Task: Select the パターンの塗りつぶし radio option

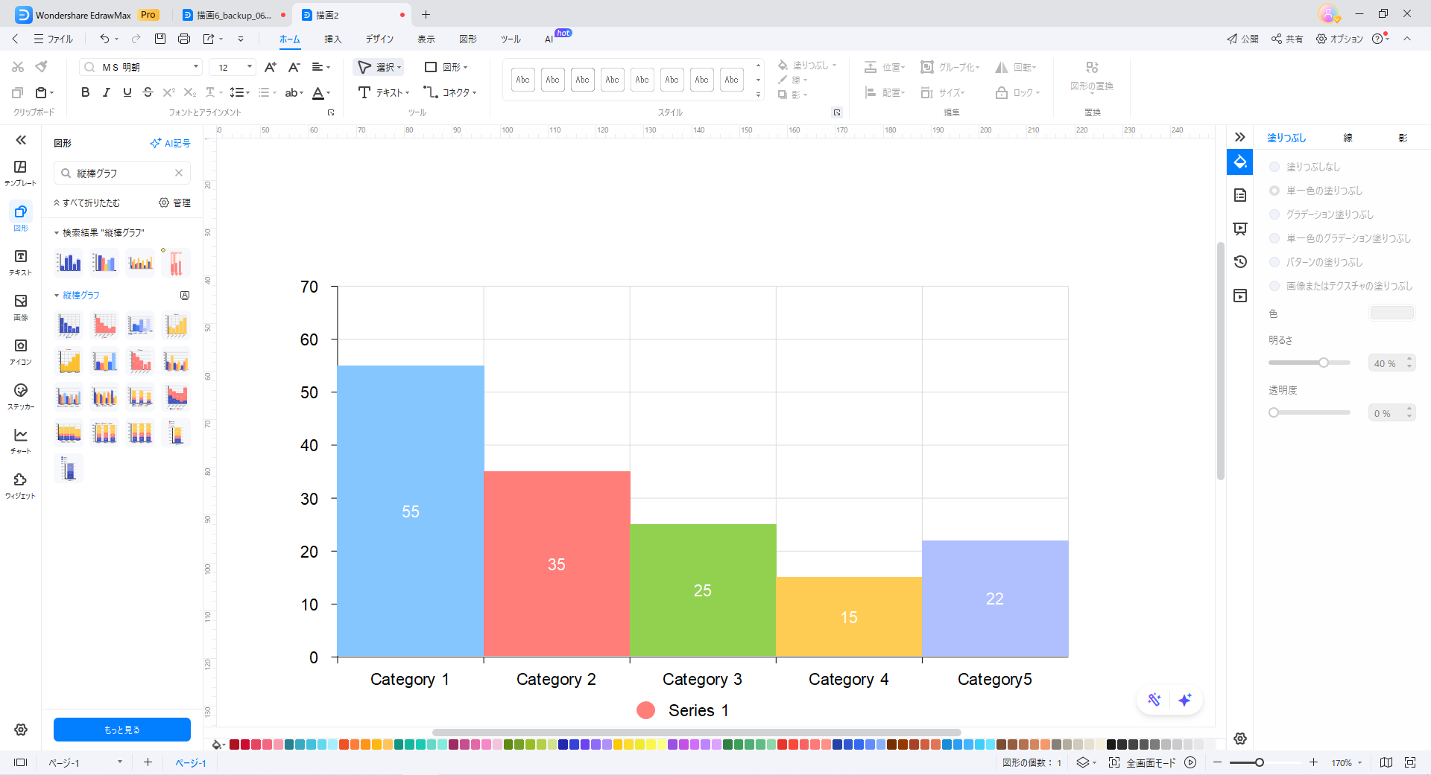Action: point(1274,262)
